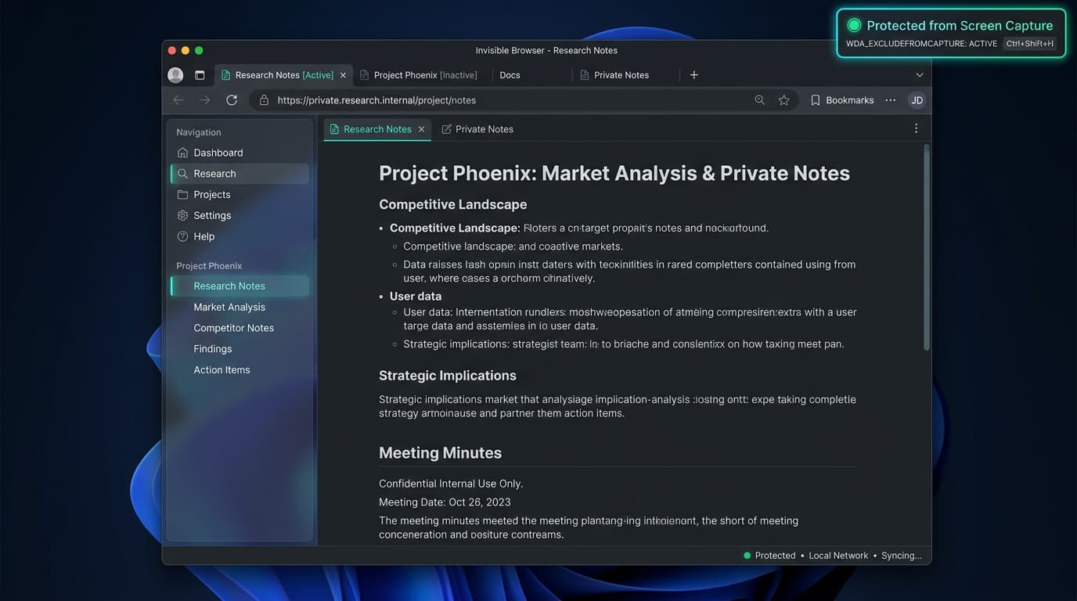Click the Confidential Internal Use Only line
Screen dimensions: 1077x601
pyautogui.click(x=451, y=484)
